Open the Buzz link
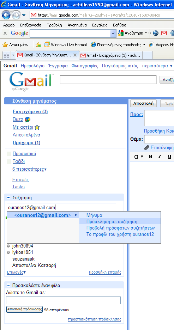The height and width of the screenshot is (330, 174). [18, 120]
